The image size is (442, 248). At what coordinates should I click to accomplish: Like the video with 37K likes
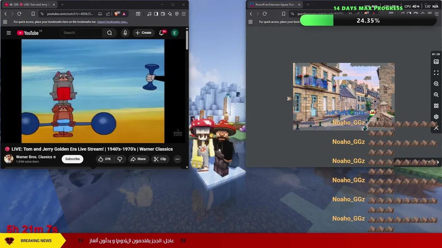click(105, 159)
